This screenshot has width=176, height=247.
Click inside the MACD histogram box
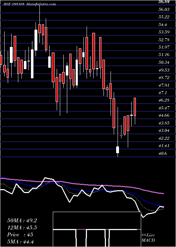click(x=97, y=229)
